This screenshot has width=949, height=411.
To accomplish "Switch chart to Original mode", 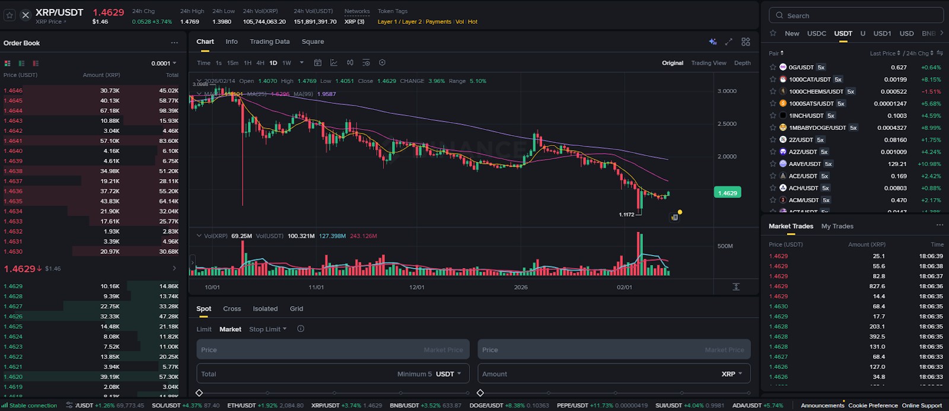I will [x=673, y=63].
